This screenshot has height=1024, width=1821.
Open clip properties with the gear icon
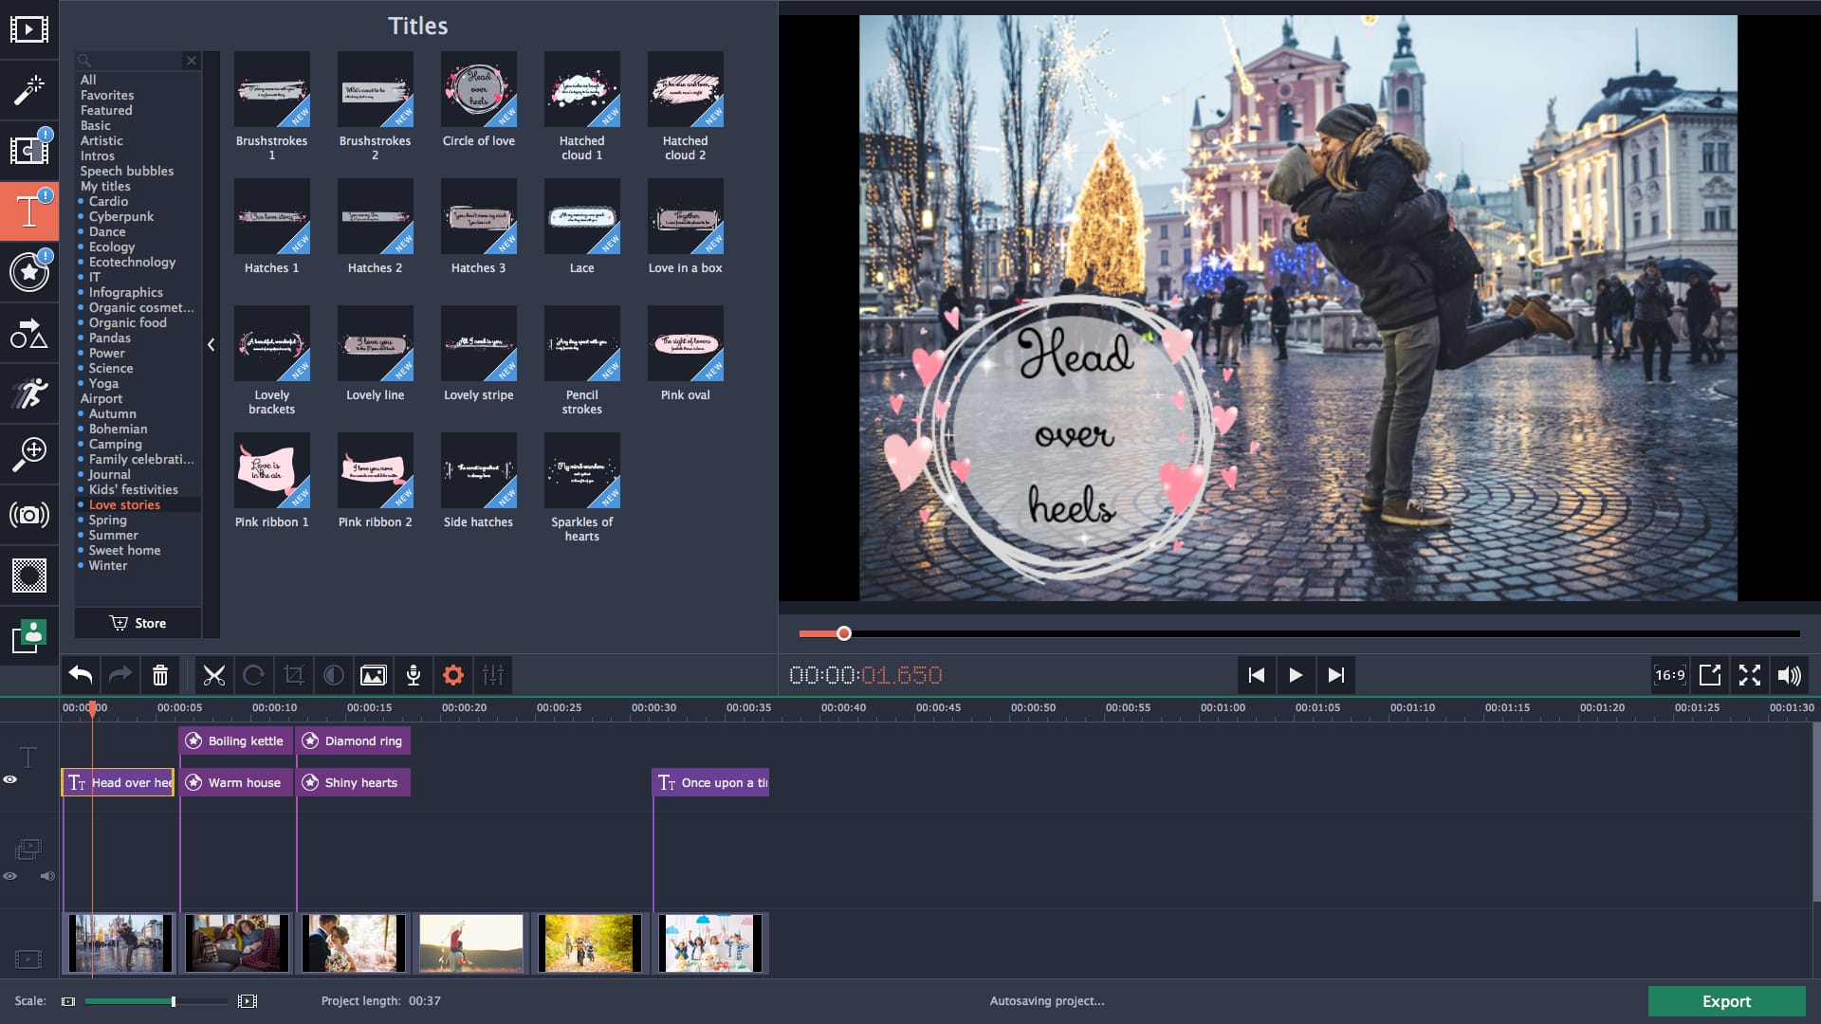click(x=453, y=675)
